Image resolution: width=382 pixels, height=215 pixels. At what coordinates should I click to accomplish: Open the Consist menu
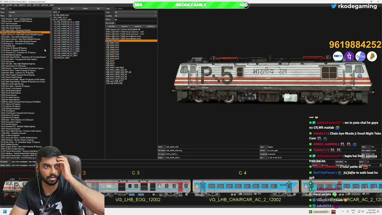[x=9, y=5]
